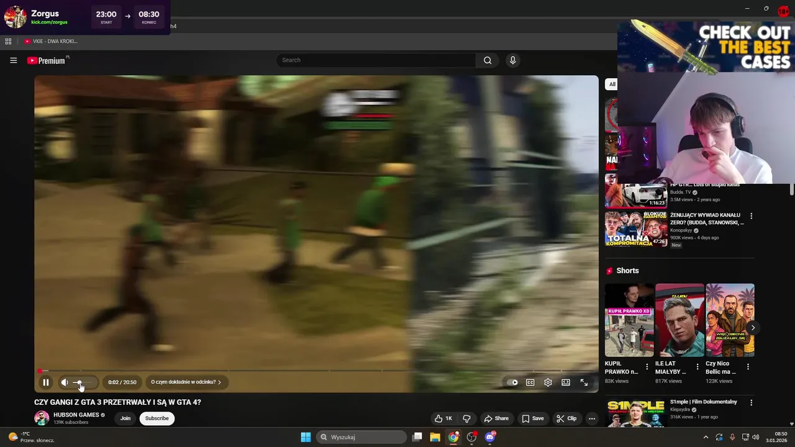795x447 pixels.
Task: Select the 'VKIE - DWA KROKI' bookmark
Action: [x=51, y=41]
